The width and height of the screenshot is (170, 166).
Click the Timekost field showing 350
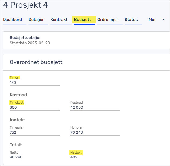point(35,108)
